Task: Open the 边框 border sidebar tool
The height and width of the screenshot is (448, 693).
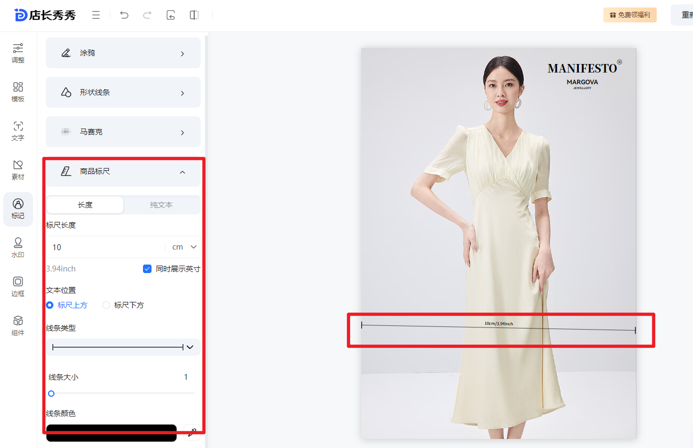Action: click(18, 287)
